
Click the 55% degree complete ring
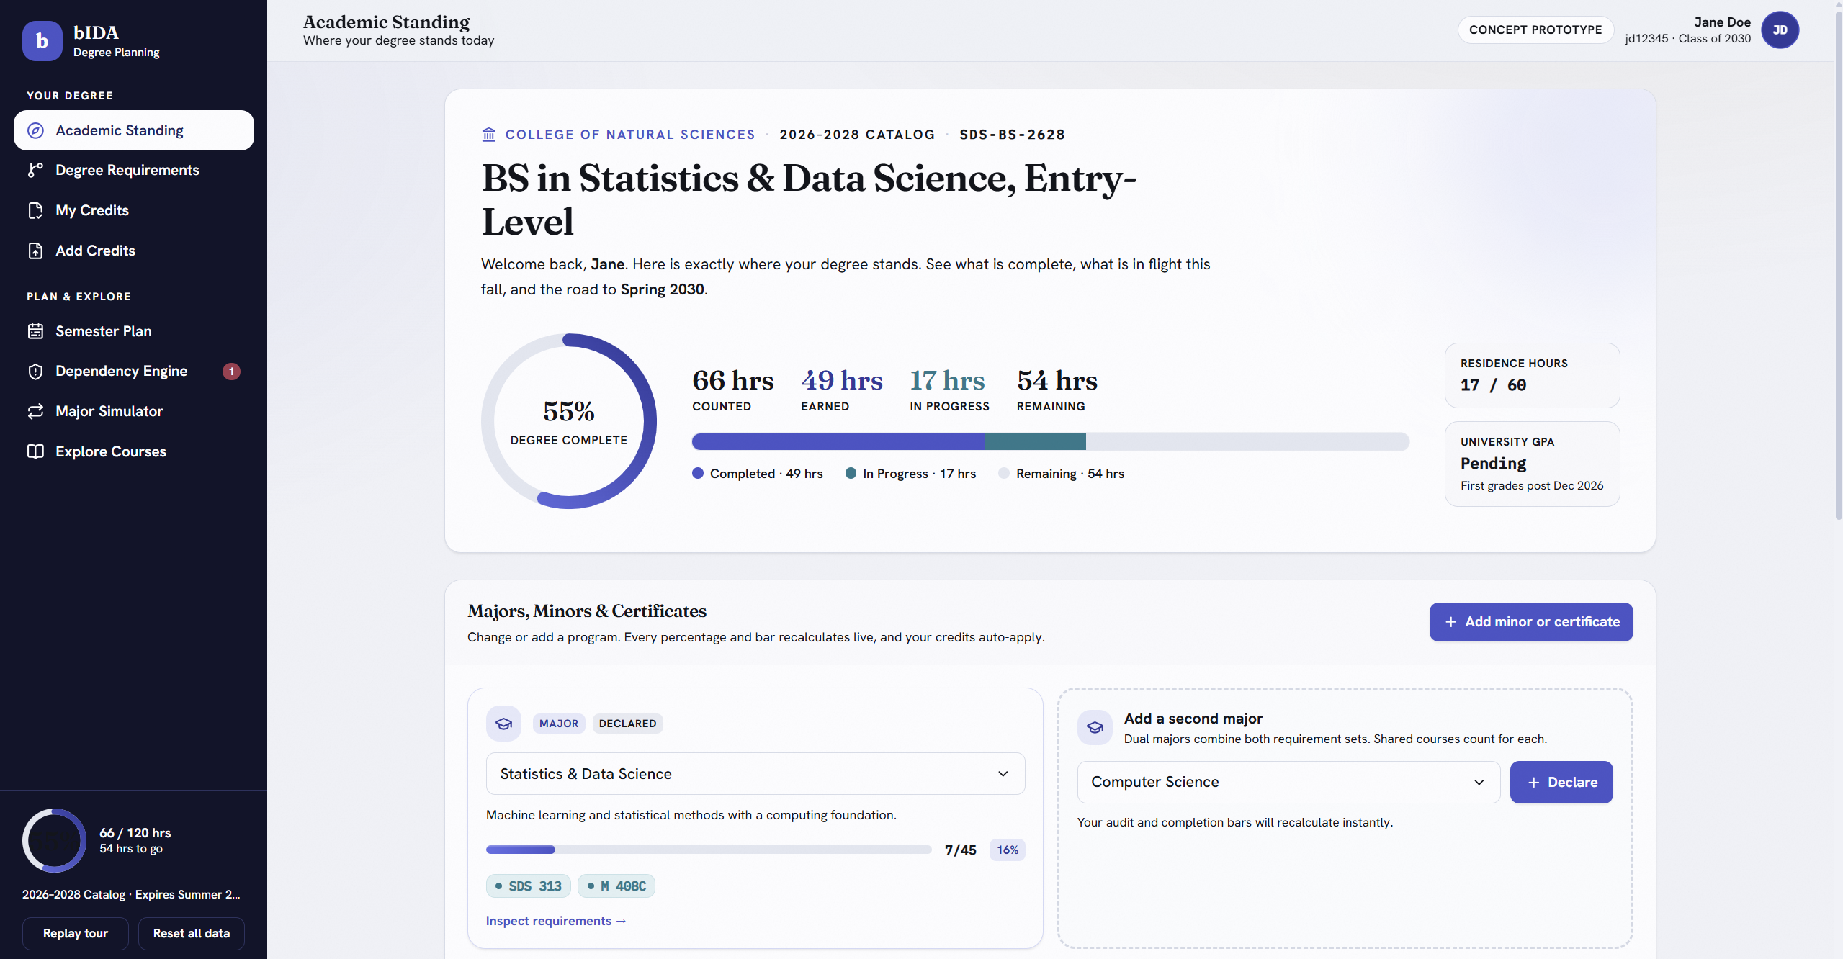pyautogui.click(x=569, y=421)
